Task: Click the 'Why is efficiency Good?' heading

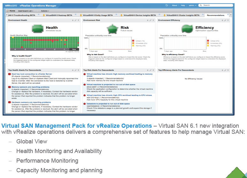Action: 173,55
